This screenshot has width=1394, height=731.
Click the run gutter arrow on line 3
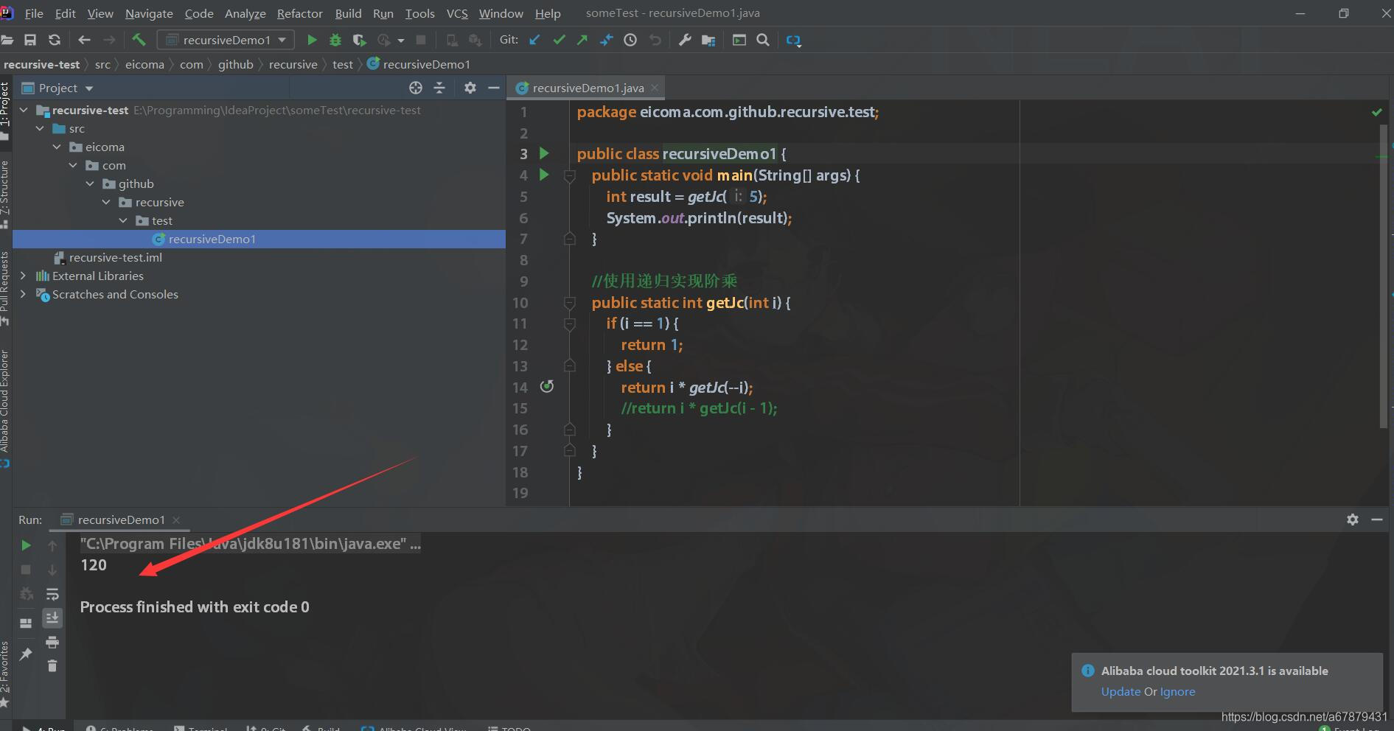pos(544,153)
